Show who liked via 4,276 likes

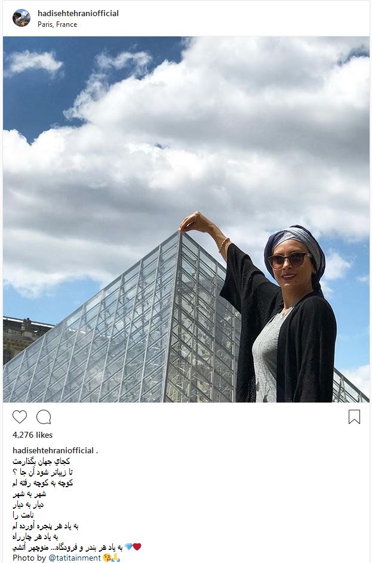click(x=33, y=435)
